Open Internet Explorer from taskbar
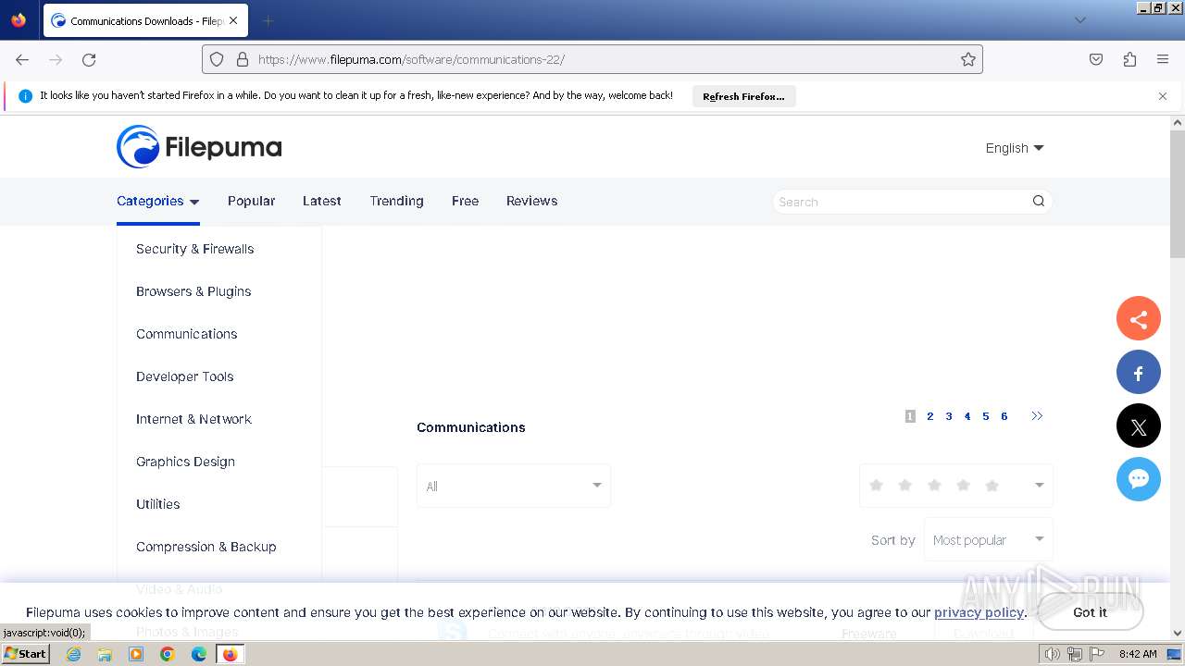Screen dimensions: 1185x666 coord(74,654)
